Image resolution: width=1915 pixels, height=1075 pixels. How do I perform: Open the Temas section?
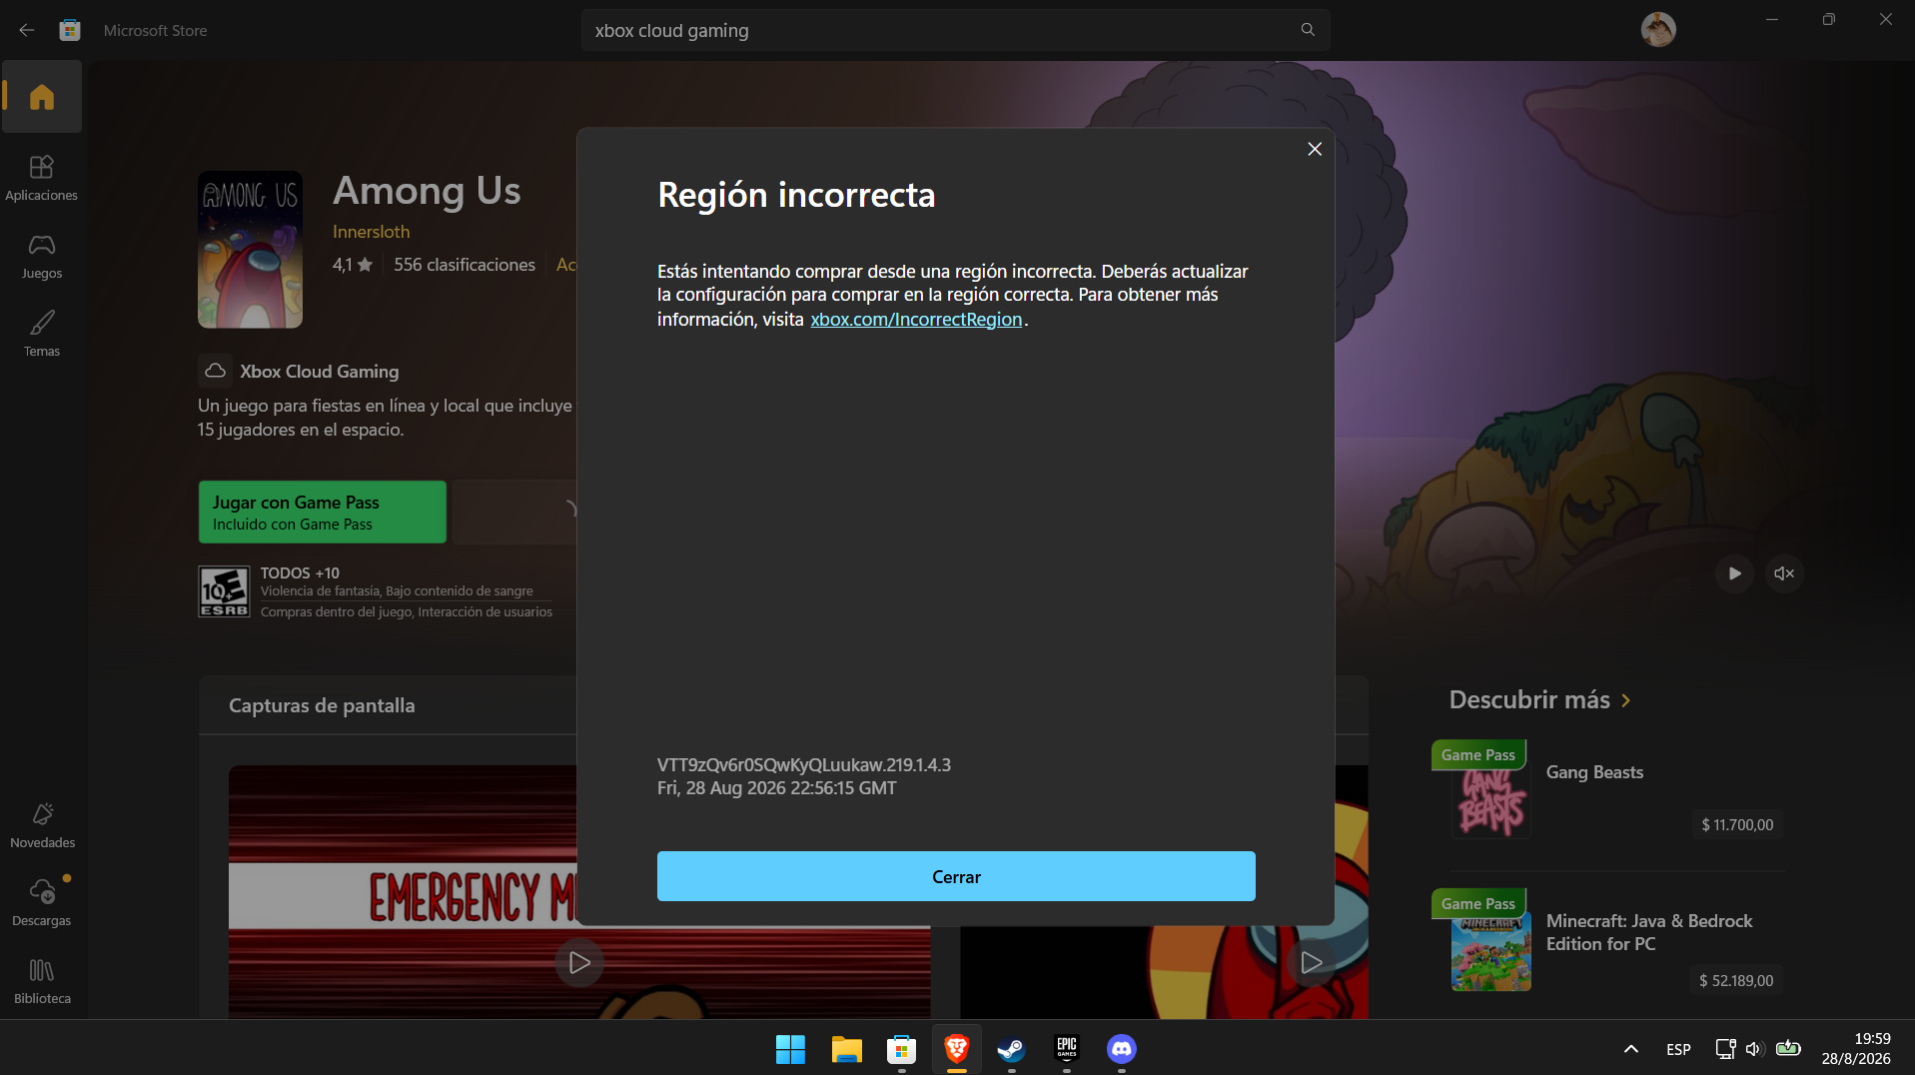(42, 334)
